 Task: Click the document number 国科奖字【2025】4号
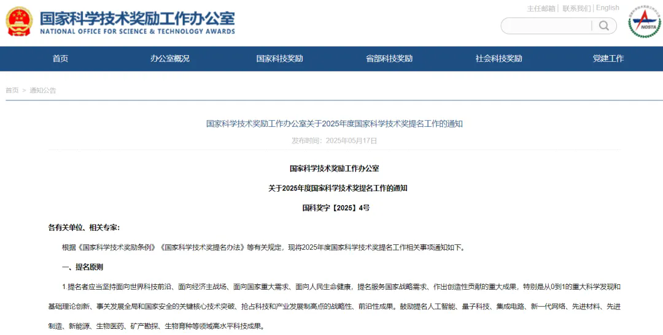[336, 208]
